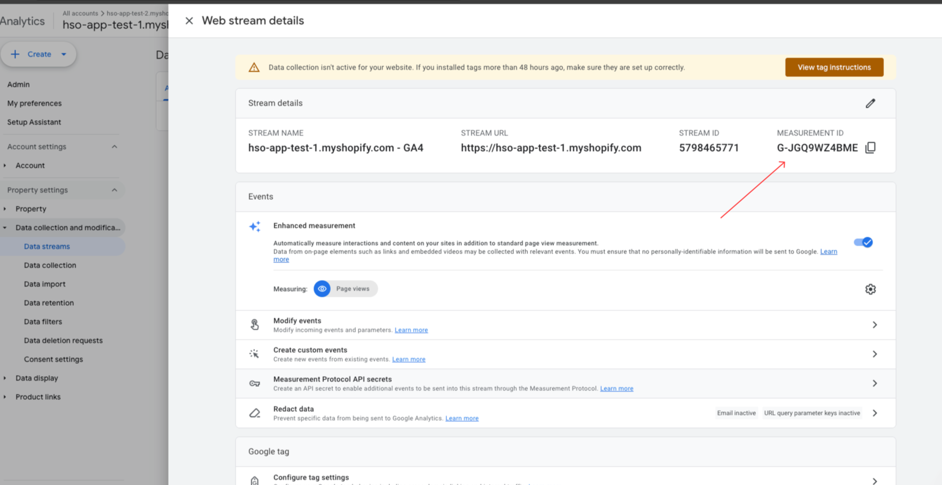Copy the Measurement ID G-JGQ9WZ4BME
This screenshot has width=942, height=485.
(870, 147)
